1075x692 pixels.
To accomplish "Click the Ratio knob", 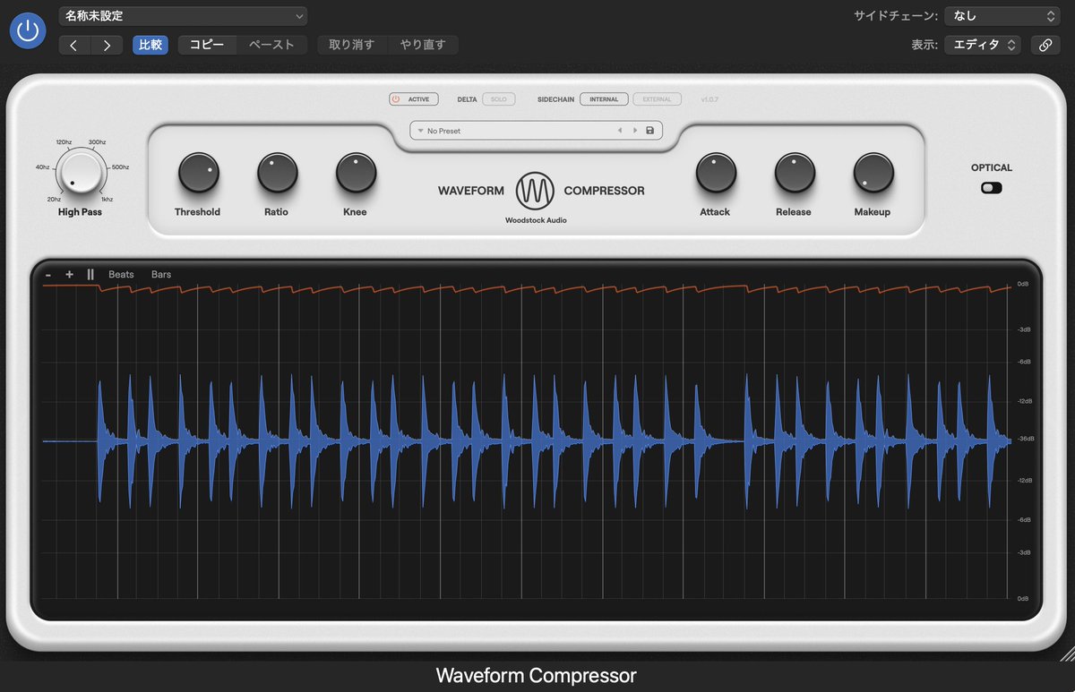I will pos(277,173).
